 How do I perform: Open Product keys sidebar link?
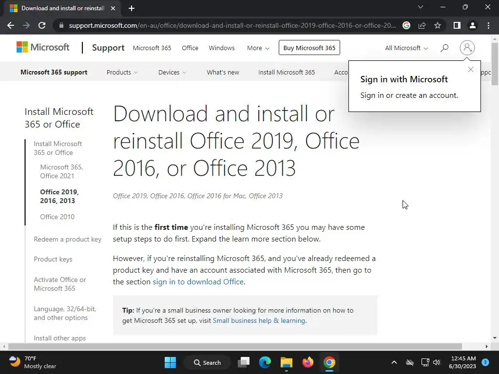[53, 259]
